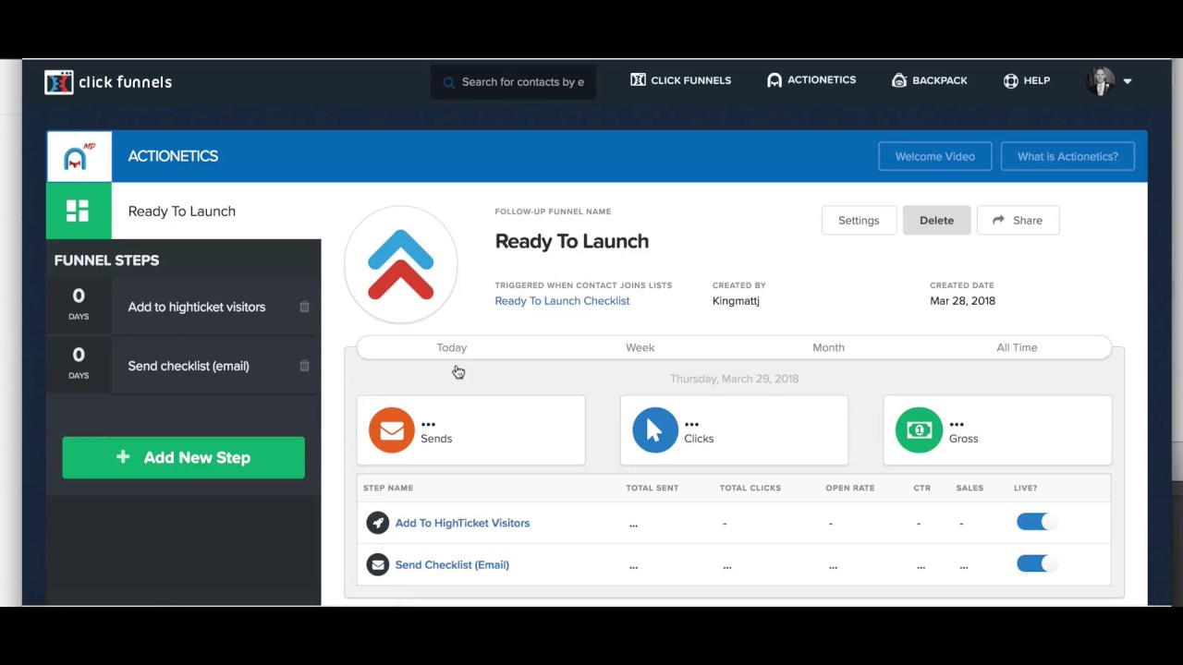The width and height of the screenshot is (1183, 665).
Task: Click the Mar 28, 2018 created date
Action: click(x=962, y=301)
